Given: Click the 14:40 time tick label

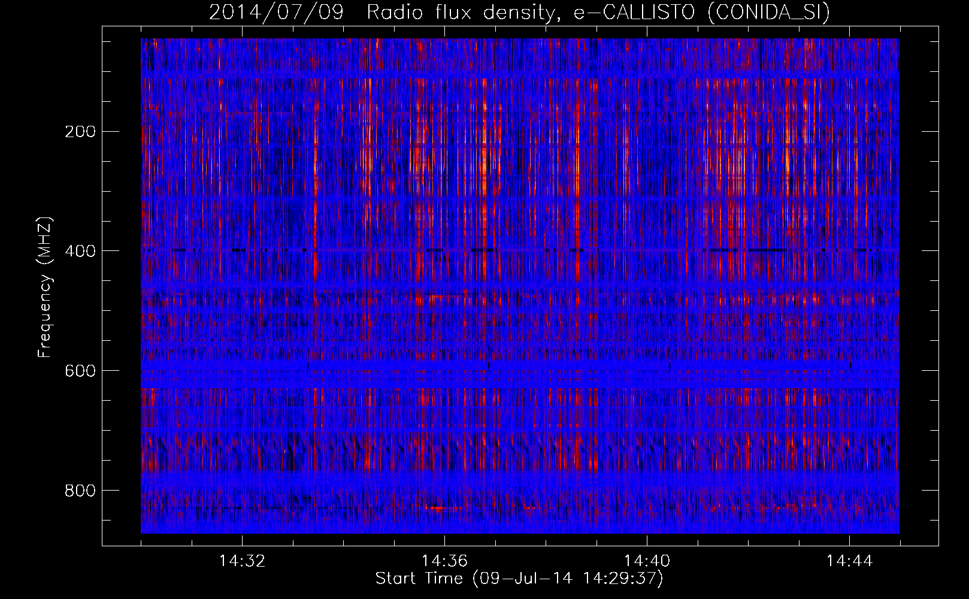Looking at the screenshot, I should click(x=647, y=561).
